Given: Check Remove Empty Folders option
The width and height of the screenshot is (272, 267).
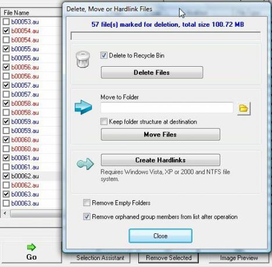Looking at the screenshot, I should 87,203.
